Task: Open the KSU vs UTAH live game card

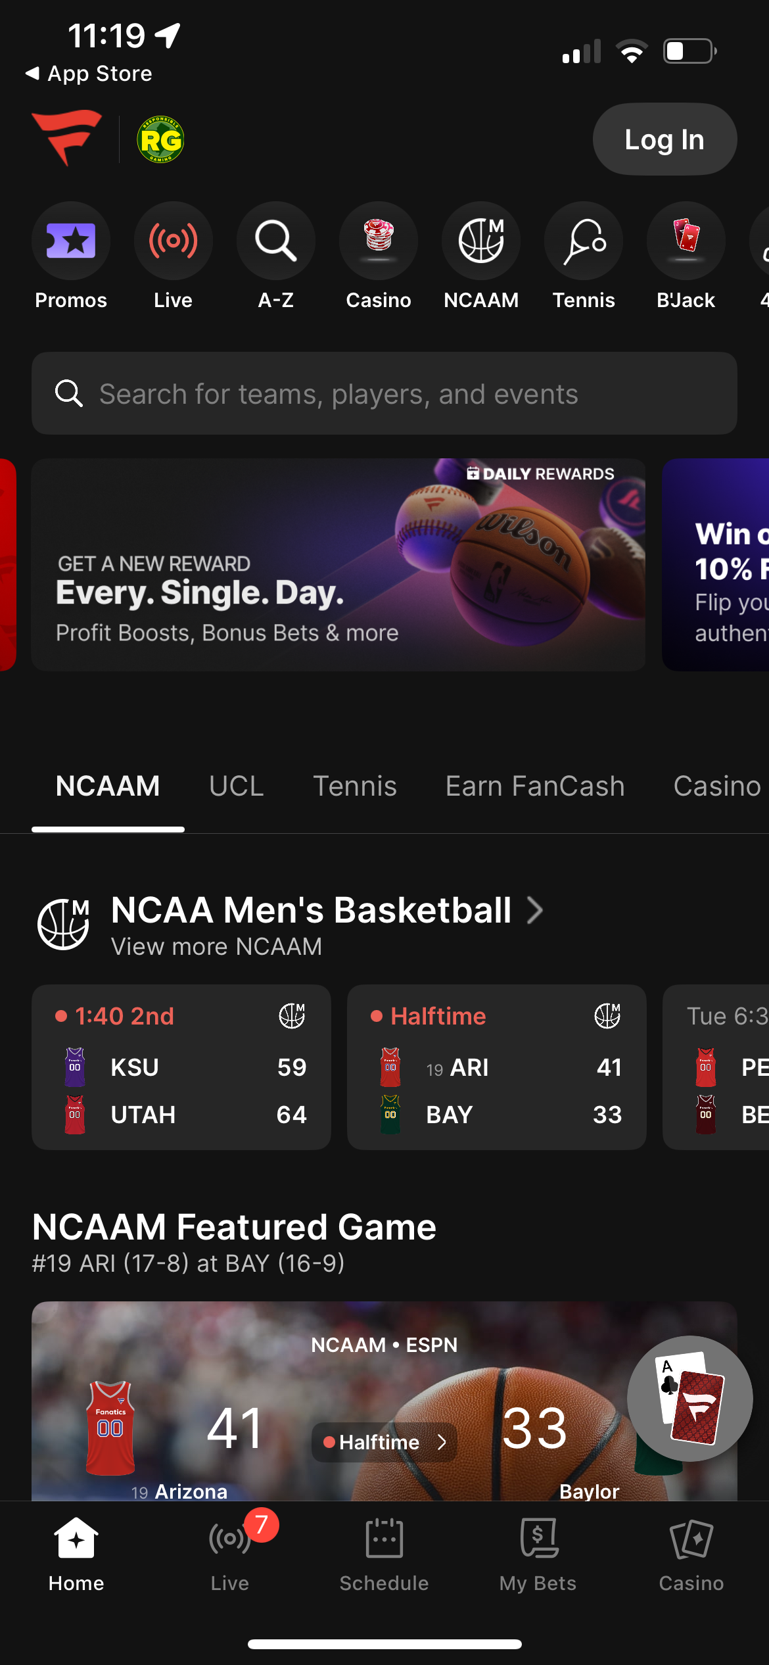Action: 181,1067
